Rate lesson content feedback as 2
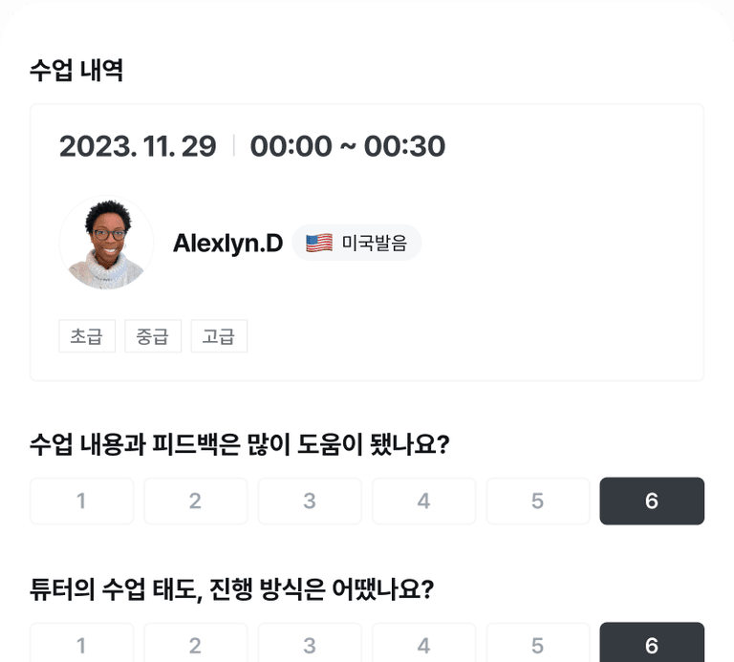 (x=196, y=502)
